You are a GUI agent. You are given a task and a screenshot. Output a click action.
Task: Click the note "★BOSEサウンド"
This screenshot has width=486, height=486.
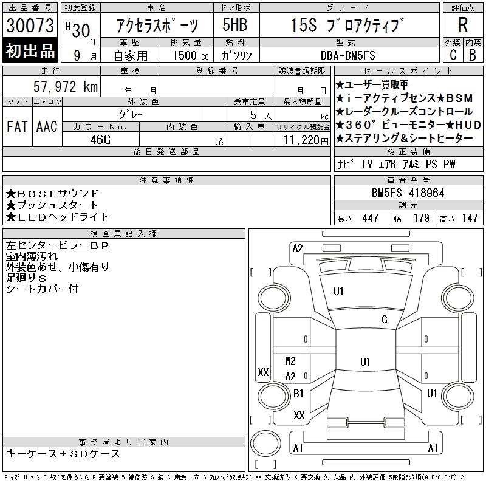pyautogui.click(x=52, y=194)
